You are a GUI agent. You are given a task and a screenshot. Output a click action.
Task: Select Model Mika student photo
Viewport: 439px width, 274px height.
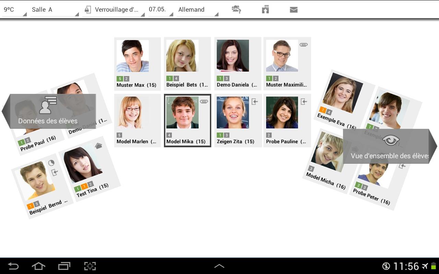coord(182,112)
